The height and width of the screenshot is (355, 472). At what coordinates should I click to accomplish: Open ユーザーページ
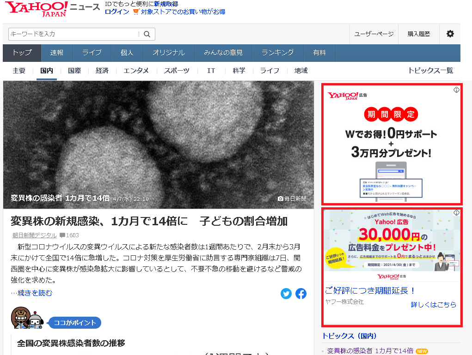374,34
